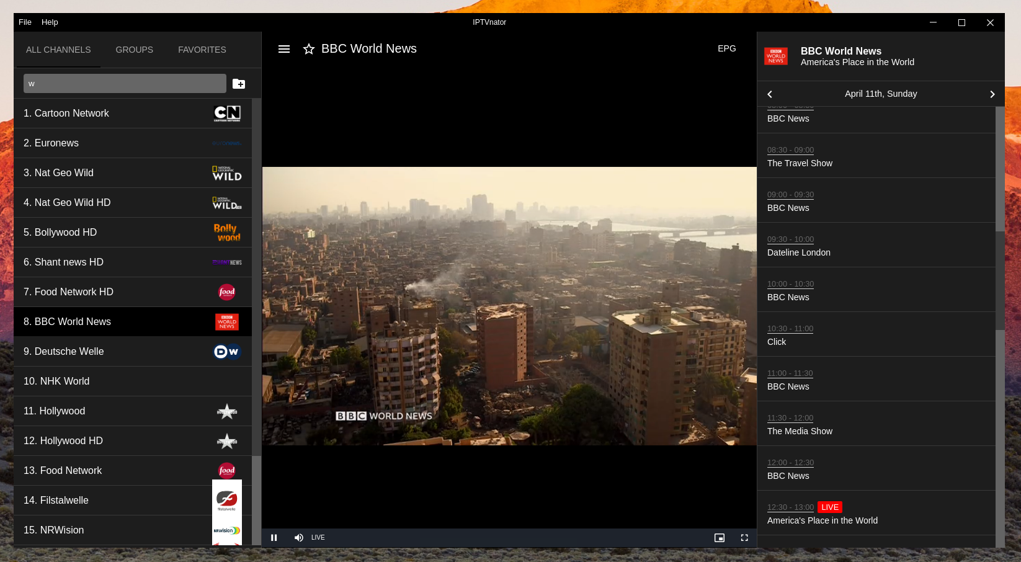Click the BBC World News channel logo
The image size is (1021, 562).
tap(227, 321)
